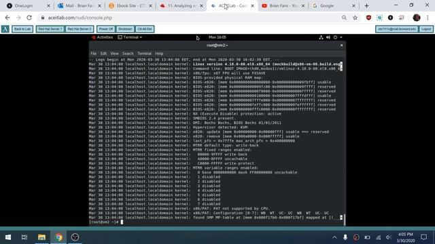The height and width of the screenshot is (244, 435).
Task: Click the Shutdown button
Action: tap(125, 29)
